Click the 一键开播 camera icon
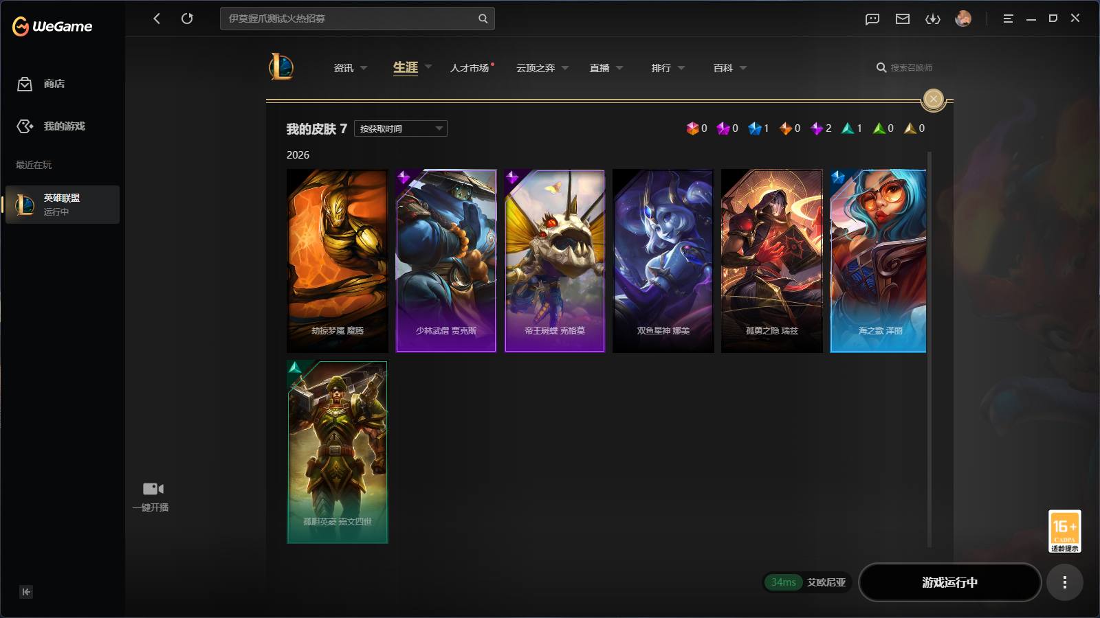Viewport: 1100px width, 618px height. pyautogui.click(x=153, y=489)
